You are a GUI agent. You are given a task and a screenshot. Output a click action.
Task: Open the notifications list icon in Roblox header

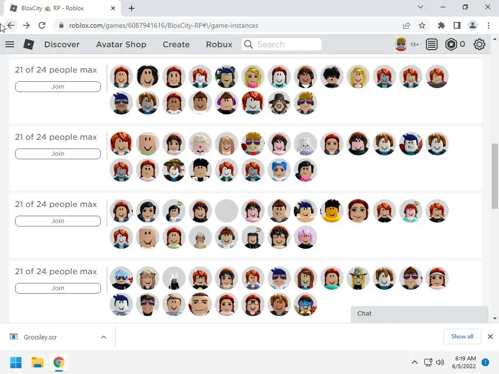432,44
